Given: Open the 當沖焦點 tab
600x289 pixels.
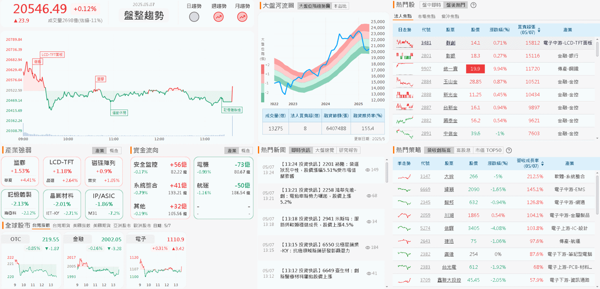Looking at the screenshot, I should click(450, 16).
